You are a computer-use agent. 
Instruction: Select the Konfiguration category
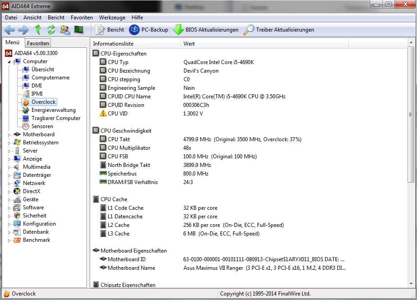35,224
